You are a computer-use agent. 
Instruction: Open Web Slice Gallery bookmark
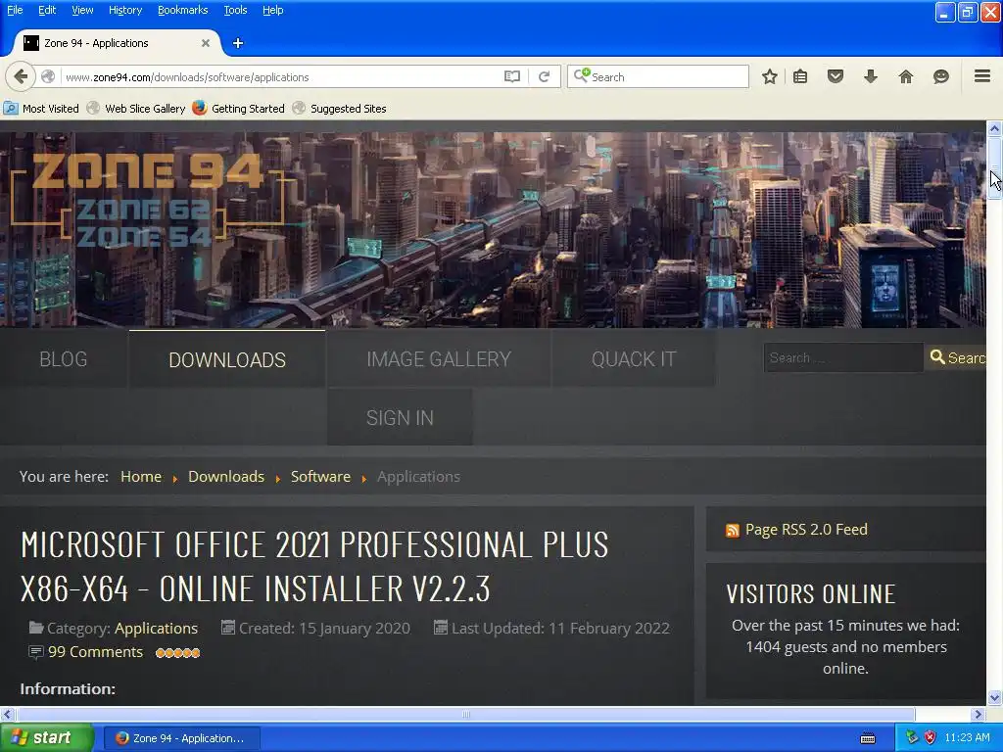[136, 108]
